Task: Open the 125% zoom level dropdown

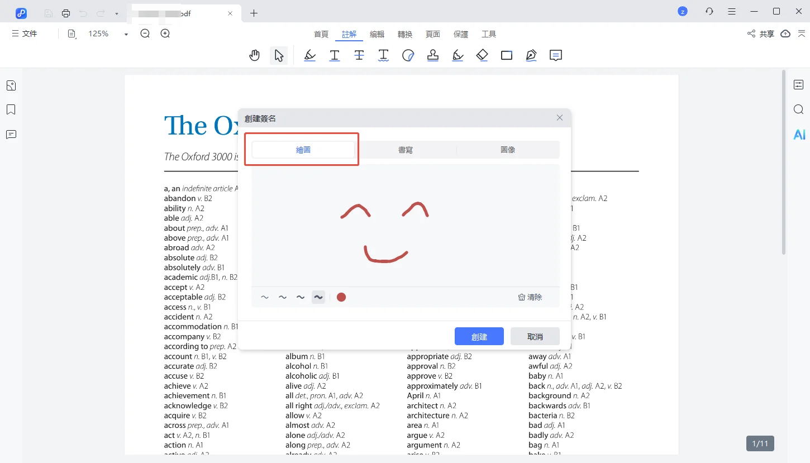Action: [x=126, y=34]
